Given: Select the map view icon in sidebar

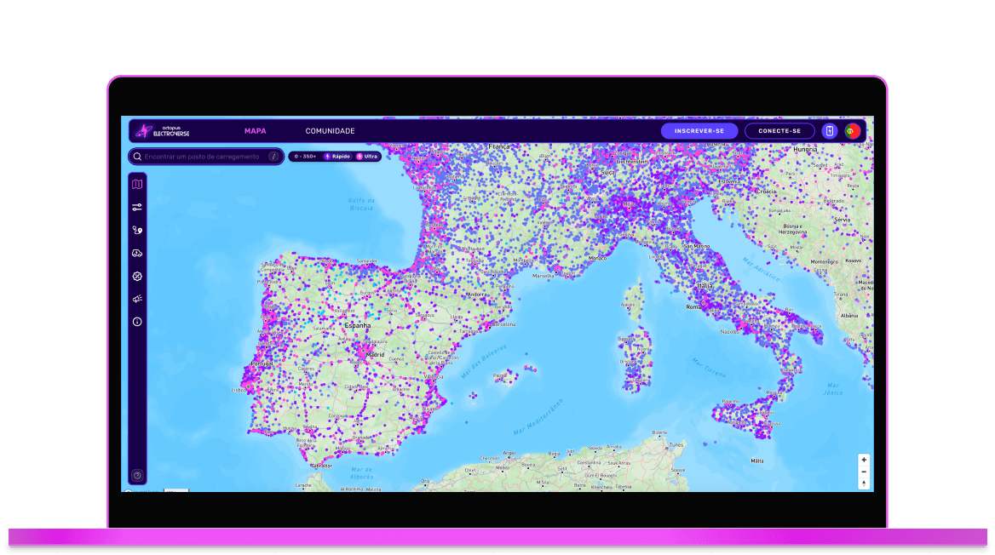Looking at the screenshot, I should (x=137, y=183).
